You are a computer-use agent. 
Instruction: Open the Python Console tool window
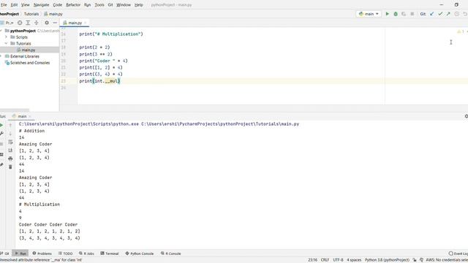[x=140, y=254]
